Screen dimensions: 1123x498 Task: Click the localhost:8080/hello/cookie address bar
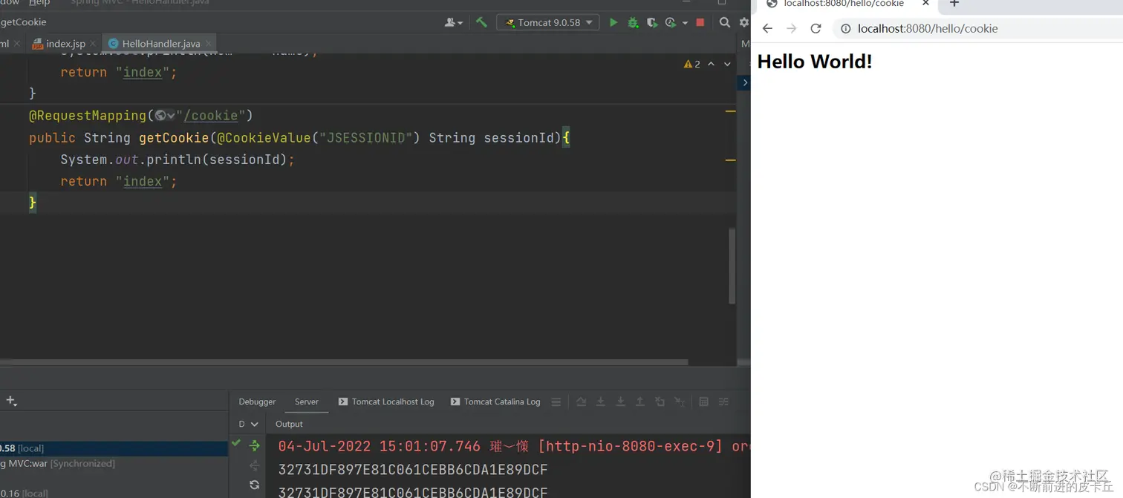coord(977,28)
